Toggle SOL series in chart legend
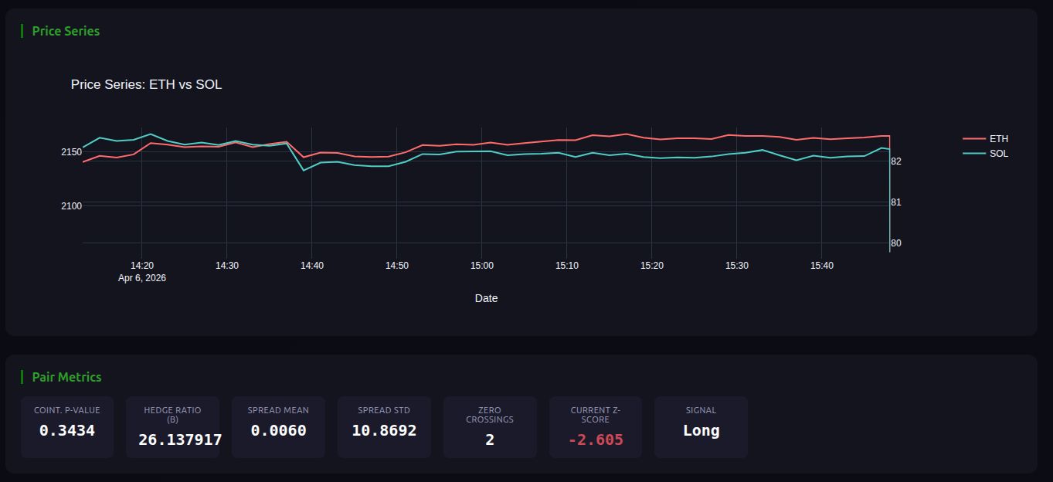This screenshot has width=1053, height=482. pos(998,154)
